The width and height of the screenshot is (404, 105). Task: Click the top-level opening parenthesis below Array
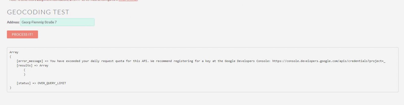(x=10, y=57)
